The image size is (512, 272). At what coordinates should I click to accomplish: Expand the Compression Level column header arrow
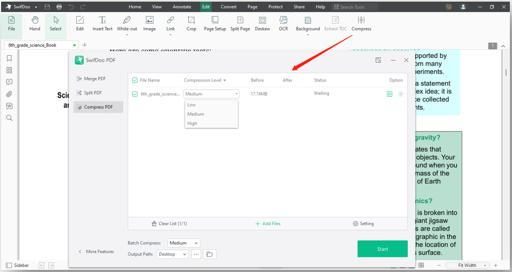225,80
